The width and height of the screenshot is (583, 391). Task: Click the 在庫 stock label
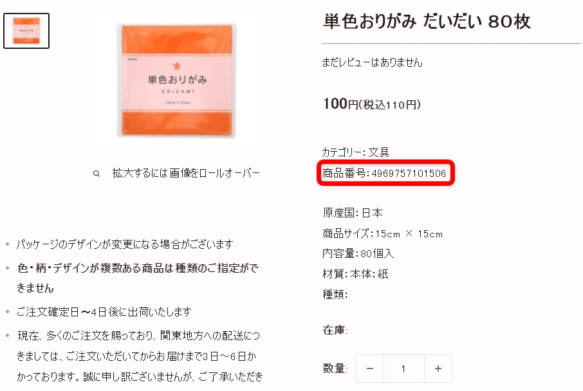click(335, 330)
